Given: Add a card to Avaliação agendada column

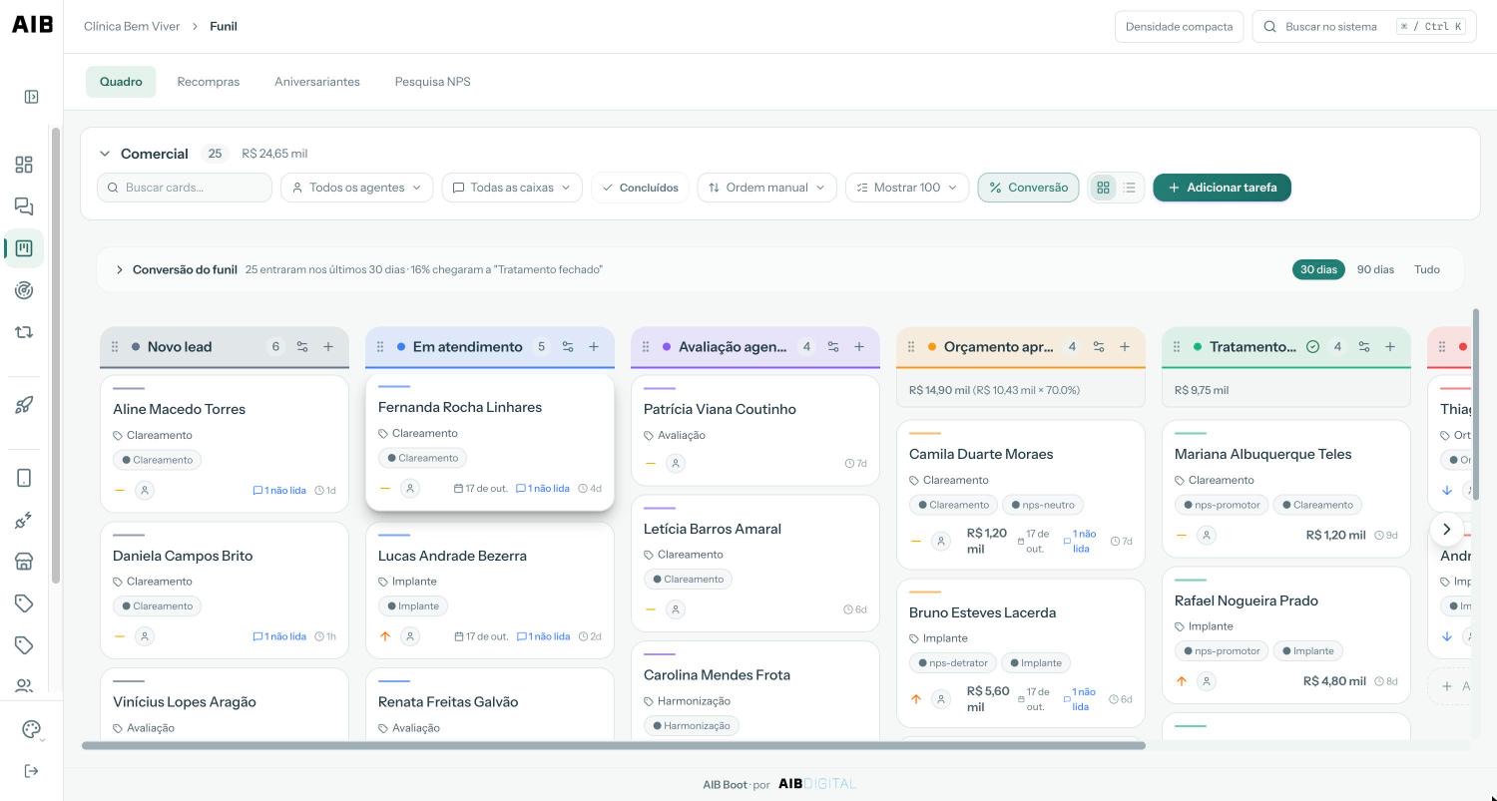Looking at the screenshot, I should (x=859, y=347).
